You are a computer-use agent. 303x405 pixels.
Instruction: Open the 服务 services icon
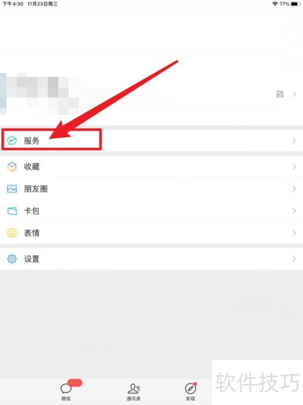[x=12, y=141]
